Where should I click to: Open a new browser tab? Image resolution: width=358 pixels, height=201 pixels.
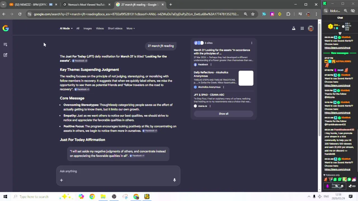(171, 4)
